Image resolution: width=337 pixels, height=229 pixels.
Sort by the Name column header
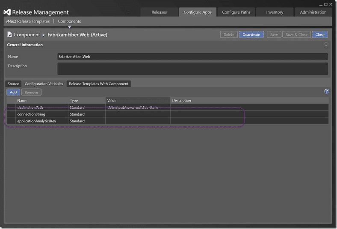tap(41, 101)
